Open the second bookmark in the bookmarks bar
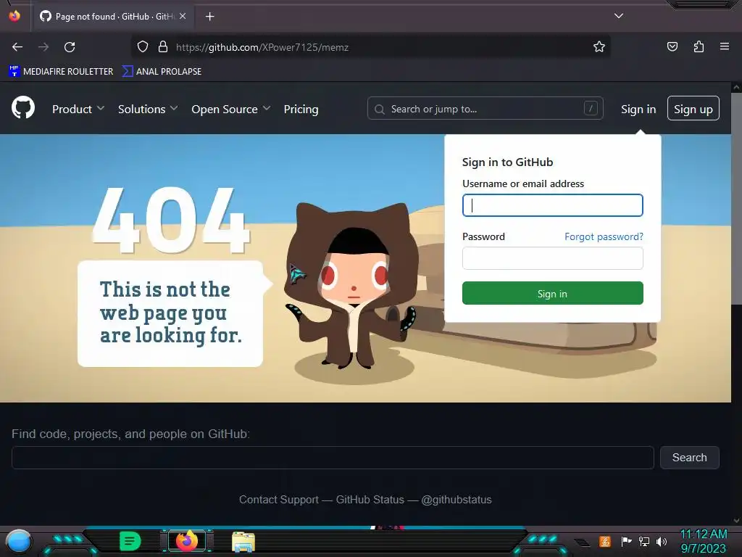 click(x=162, y=72)
